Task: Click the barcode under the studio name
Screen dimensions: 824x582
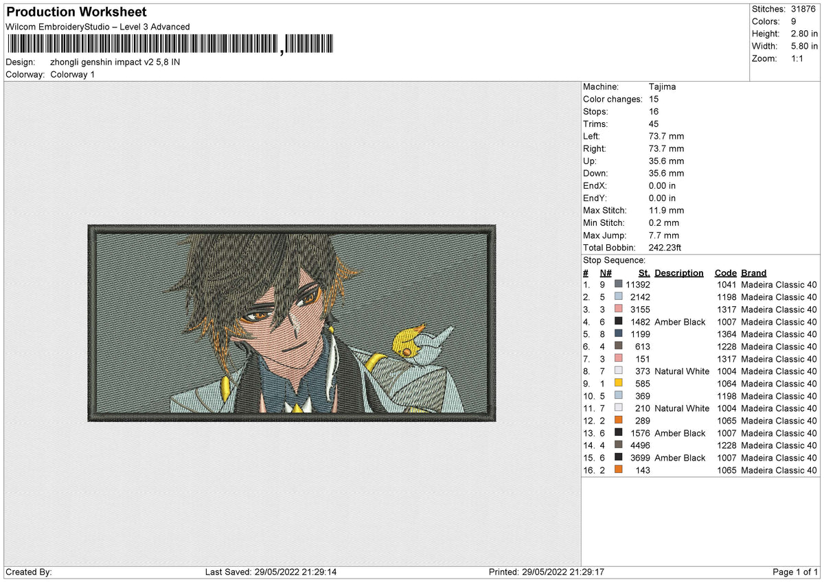Action: point(171,44)
